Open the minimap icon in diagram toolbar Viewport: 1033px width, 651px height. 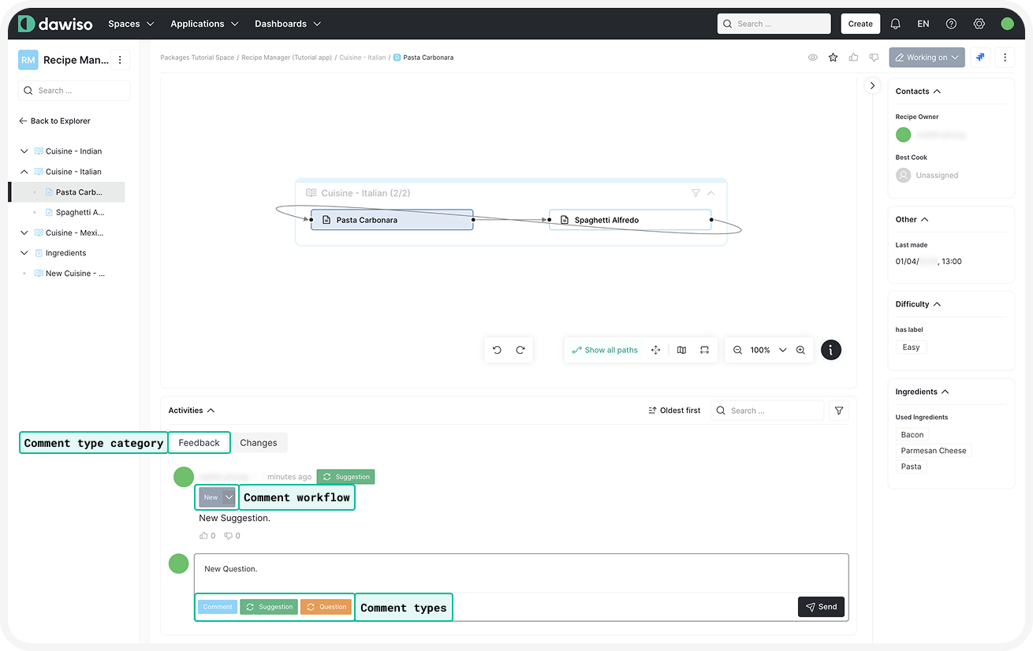(x=681, y=350)
